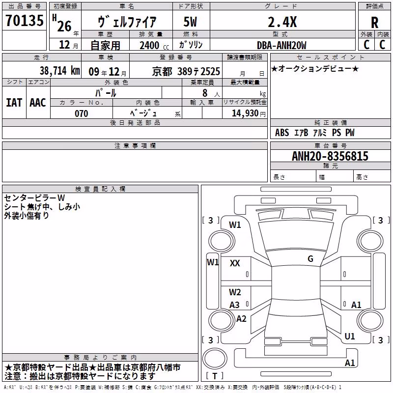The width and height of the screenshot is (393, 393).
Task: Select the U1 mark on the diagram
Action: 350,336
